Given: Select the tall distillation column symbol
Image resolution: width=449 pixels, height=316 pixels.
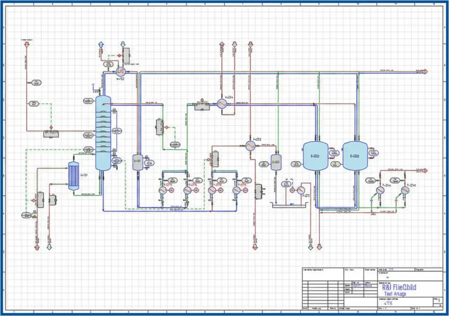Looking at the screenshot, I should (x=103, y=130).
